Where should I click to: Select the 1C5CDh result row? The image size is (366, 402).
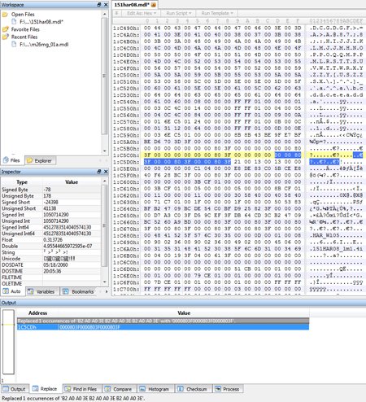[x=163, y=327]
